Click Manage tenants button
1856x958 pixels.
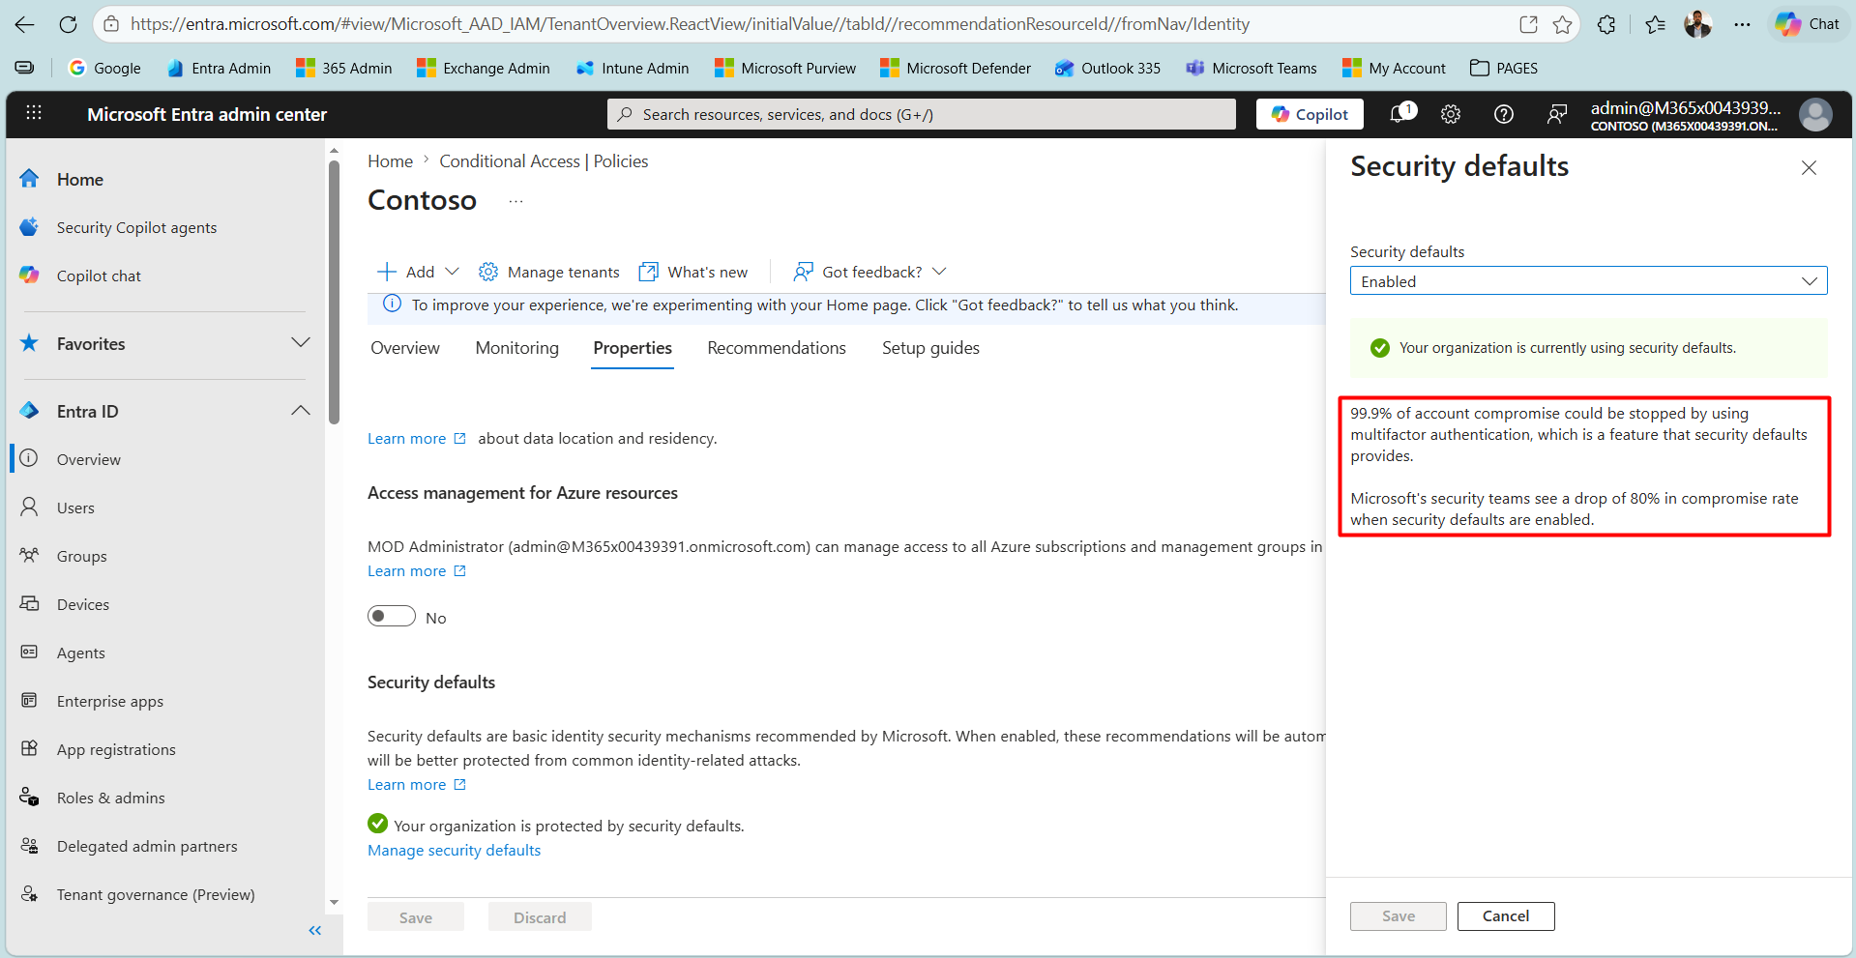click(x=549, y=272)
